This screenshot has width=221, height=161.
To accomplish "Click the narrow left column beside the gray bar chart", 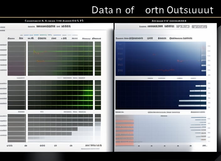I will (x=17, y=128).
